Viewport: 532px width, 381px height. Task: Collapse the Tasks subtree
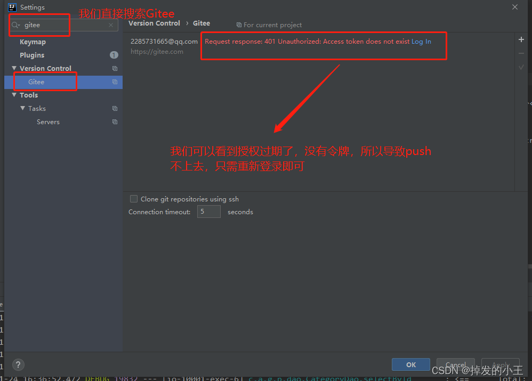click(x=23, y=108)
